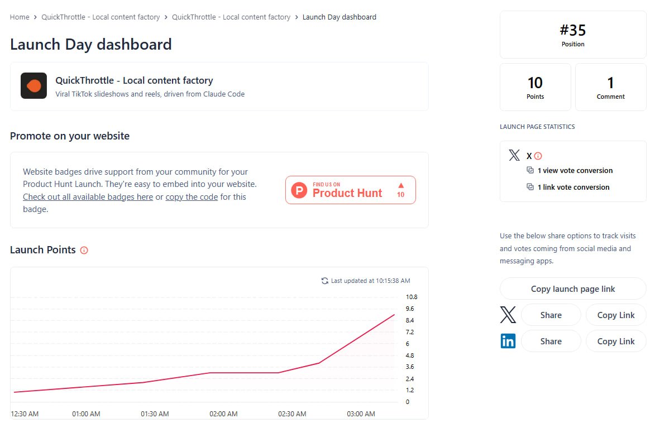Click the 01:30 AM axis label
This screenshot has height=428, width=655.
pyautogui.click(x=155, y=414)
